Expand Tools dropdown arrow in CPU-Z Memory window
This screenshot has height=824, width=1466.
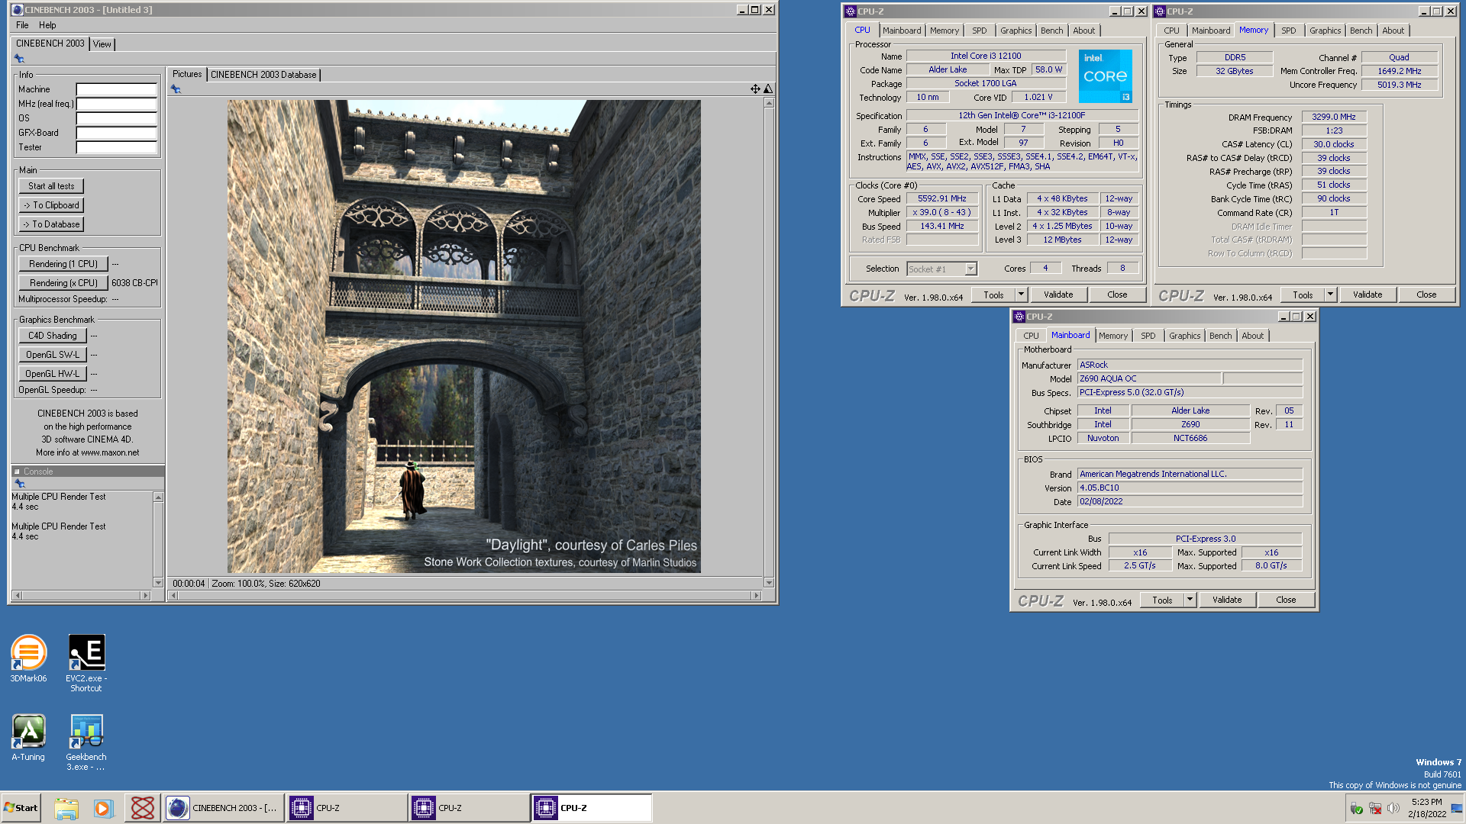click(x=1330, y=295)
